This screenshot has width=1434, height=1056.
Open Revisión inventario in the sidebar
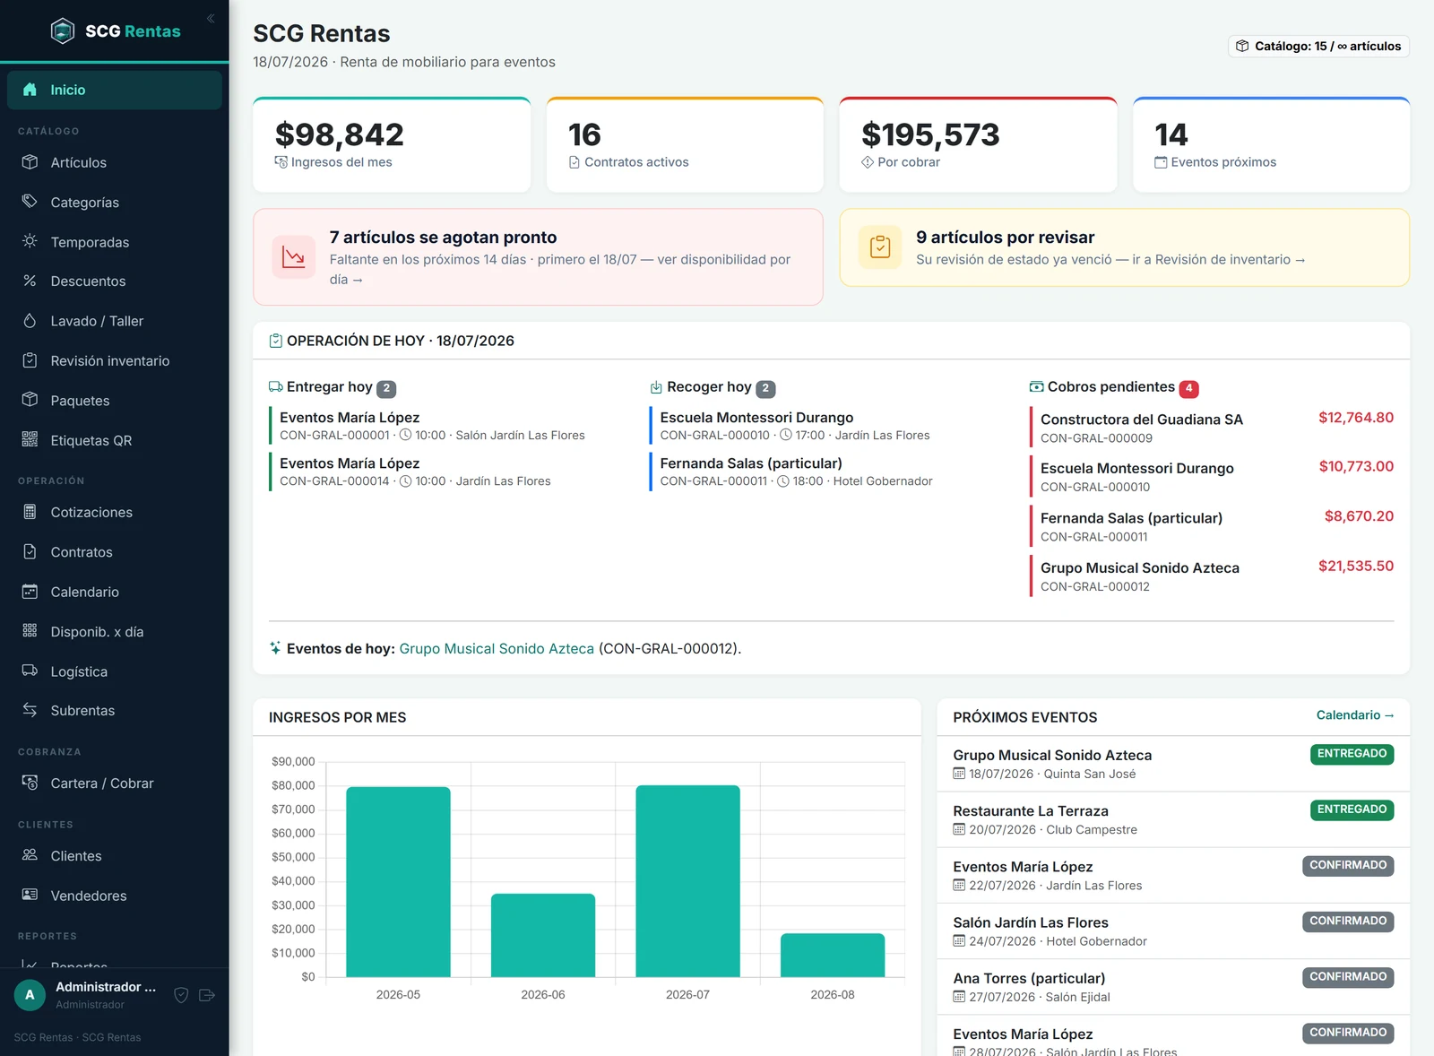pyautogui.click(x=115, y=360)
